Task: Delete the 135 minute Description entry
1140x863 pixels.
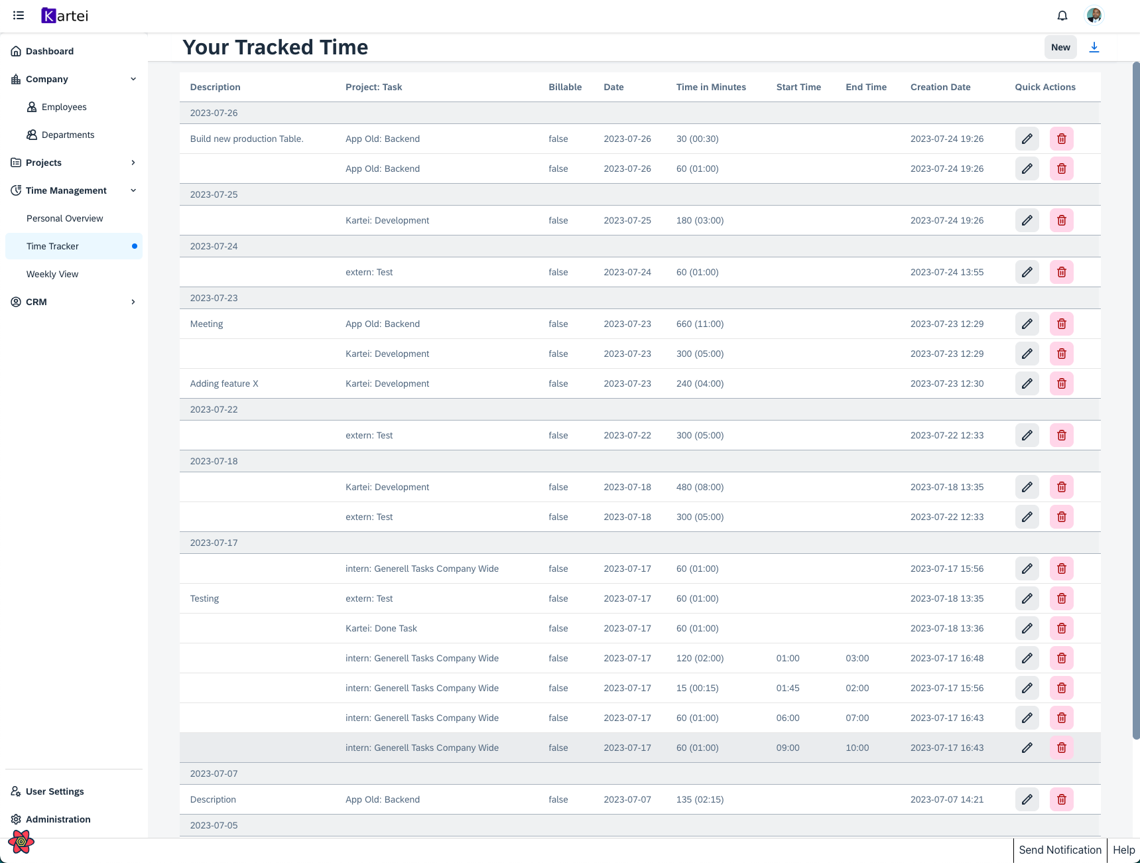Action: pyautogui.click(x=1061, y=799)
